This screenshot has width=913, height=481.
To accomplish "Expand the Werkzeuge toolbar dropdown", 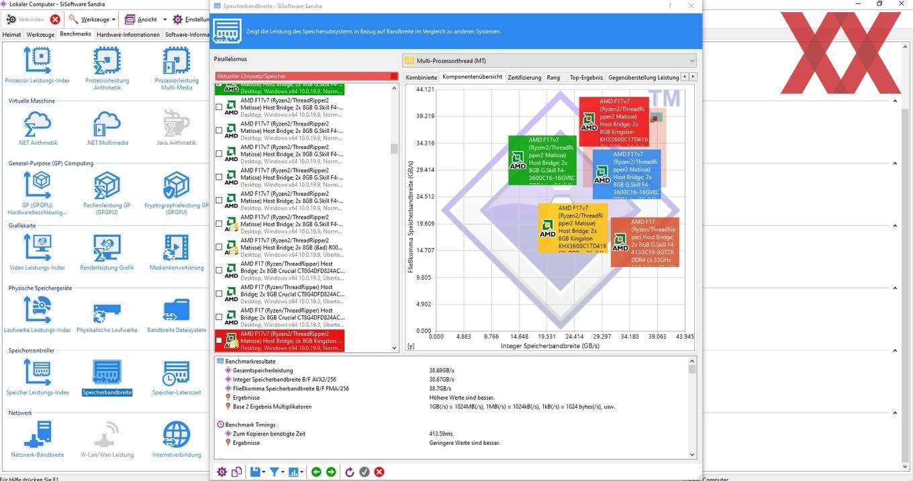I will pyautogui.click(x=113, y=19).
